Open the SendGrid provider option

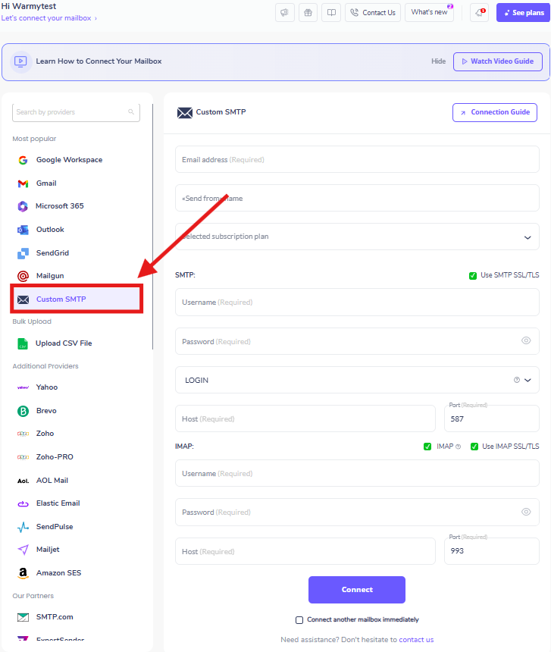[52, 252]
